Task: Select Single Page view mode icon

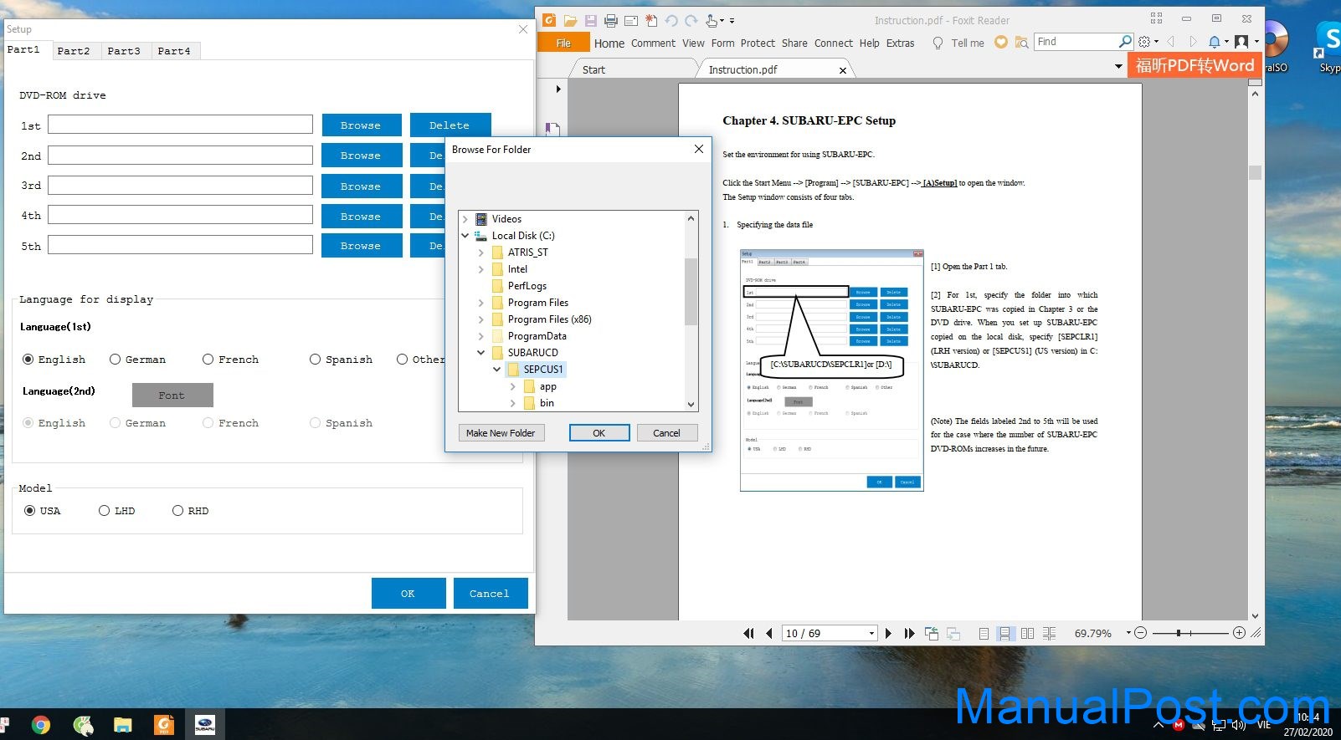Action: coord(984,633)
